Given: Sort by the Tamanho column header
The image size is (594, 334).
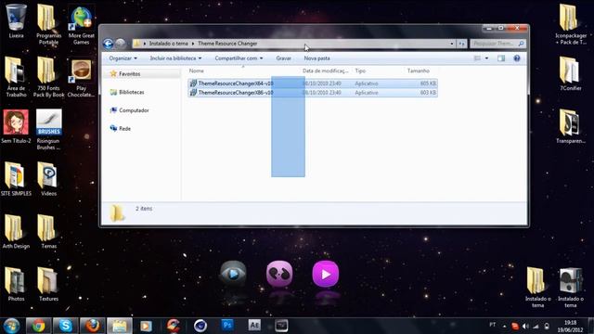Looking at the screenshot, I should (419, 71).
